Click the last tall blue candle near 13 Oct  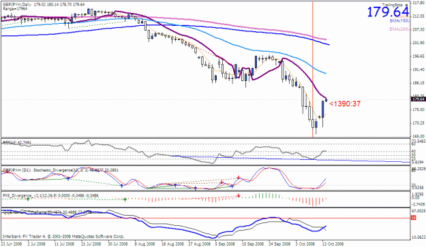[x=323, y=110]
